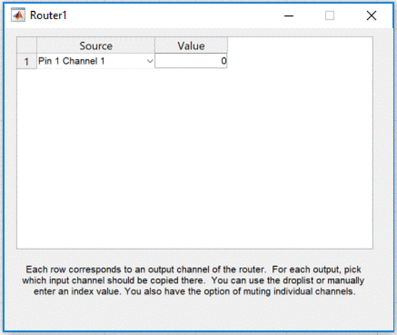This screenshot has height=335, width=397.
Task: Click the MATLAB icon in the title bar
Action: pos(18,16)
